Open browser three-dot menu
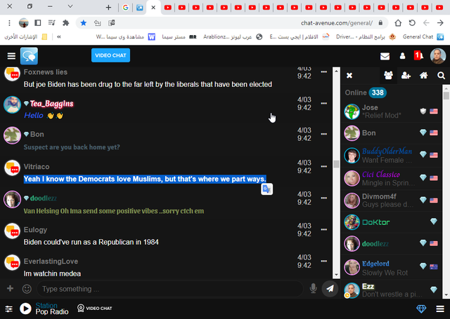The height and width of the screenshot is (319, 450). point(9,23)
